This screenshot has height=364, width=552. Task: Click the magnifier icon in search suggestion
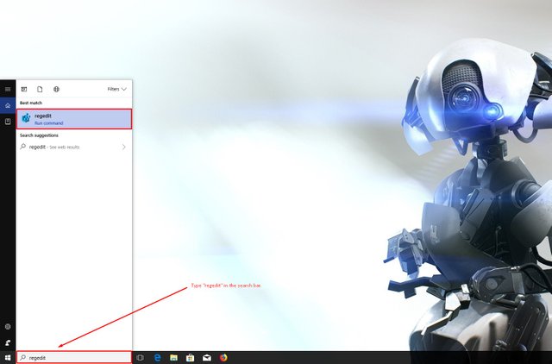(x=23, y=147)
